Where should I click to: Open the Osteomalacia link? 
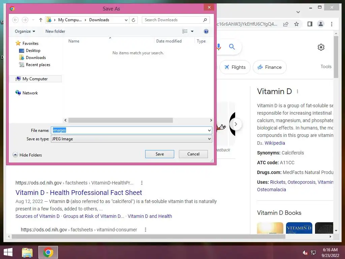[x=272, y=190]
